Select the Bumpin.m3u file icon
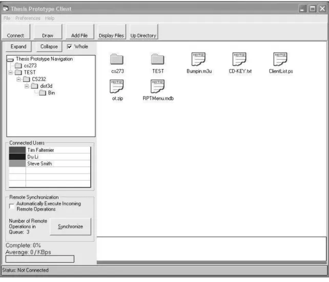This screenshot has width=329, height=282. coord(198,59)
